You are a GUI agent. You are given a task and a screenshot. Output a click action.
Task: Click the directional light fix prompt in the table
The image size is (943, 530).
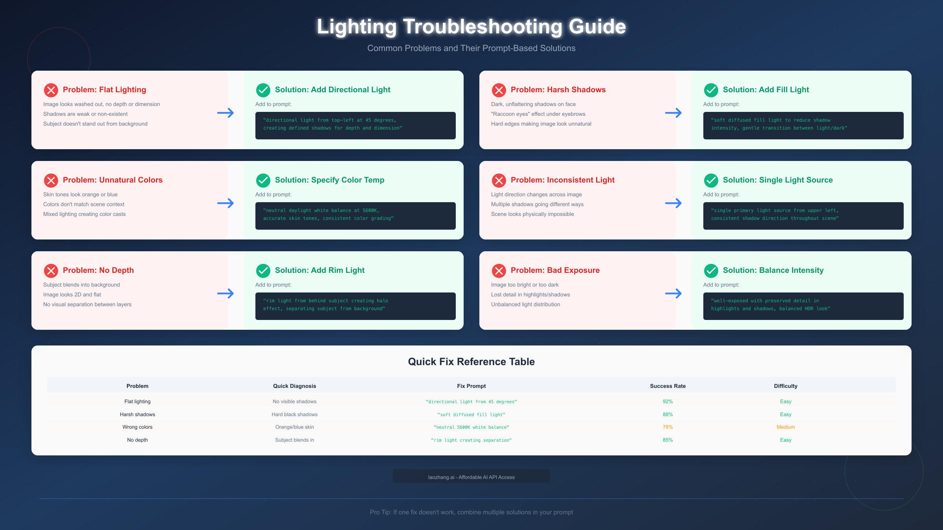pos(472,402)
